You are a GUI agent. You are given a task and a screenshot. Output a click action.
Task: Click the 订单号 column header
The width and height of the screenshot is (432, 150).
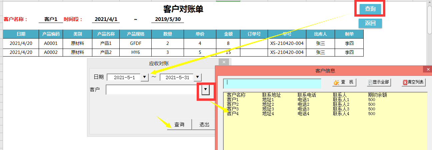(254, 34)
